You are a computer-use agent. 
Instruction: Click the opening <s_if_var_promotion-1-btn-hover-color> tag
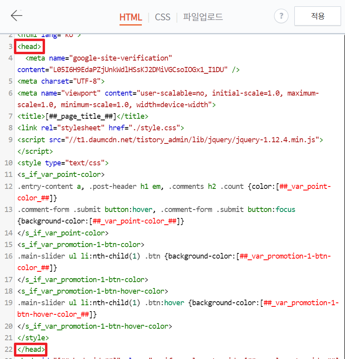[x=93, y=291]
